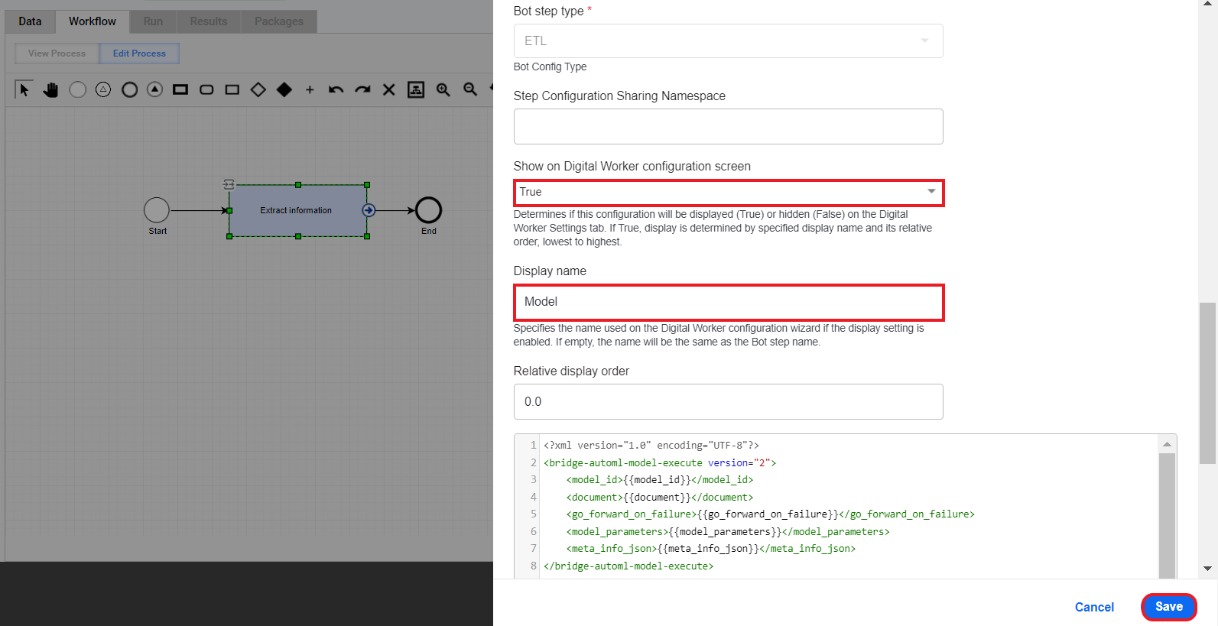The width and height of the screenshot is (1218, 626).
Task: Pick the thick-bordered rectangle shape
Action: [180, 89]
